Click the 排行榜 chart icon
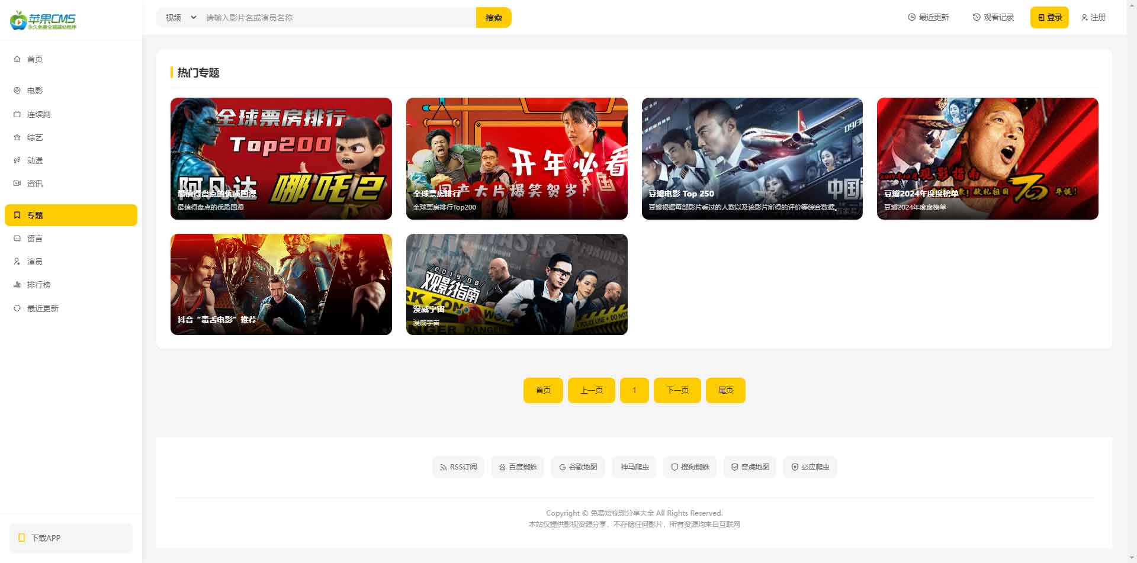Image resolution: width=1137 pixels, height=563 pixels. [x=17, y=285]
